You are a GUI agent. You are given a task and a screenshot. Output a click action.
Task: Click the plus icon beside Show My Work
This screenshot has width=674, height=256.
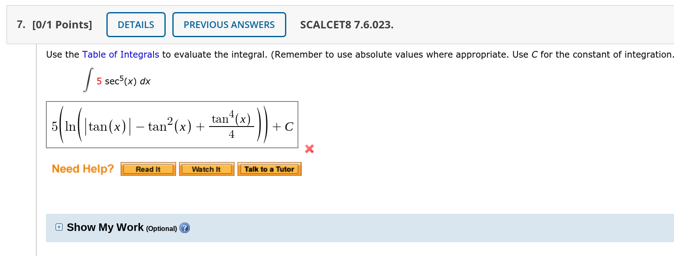coord(59,227)
